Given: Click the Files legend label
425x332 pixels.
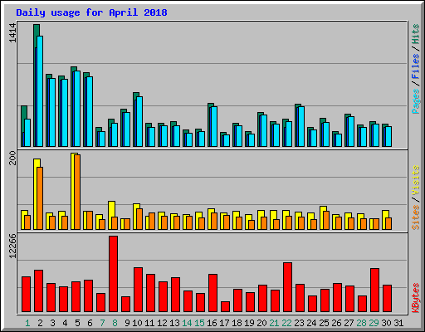Looking at the screenshot, I should pos(416,66).
